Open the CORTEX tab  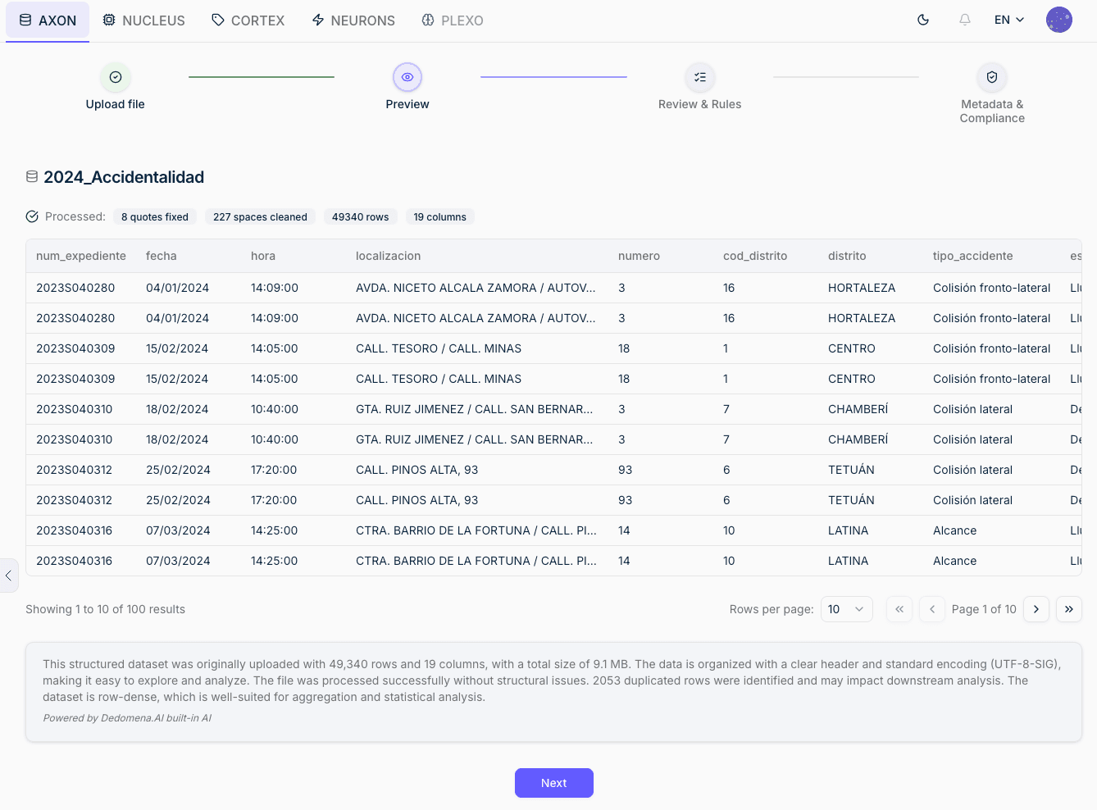point(248,20)
